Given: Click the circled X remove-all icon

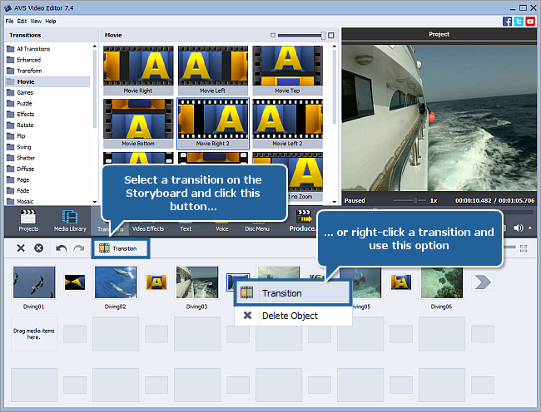Looking at the screenshot, I should (x=38, y=248).
